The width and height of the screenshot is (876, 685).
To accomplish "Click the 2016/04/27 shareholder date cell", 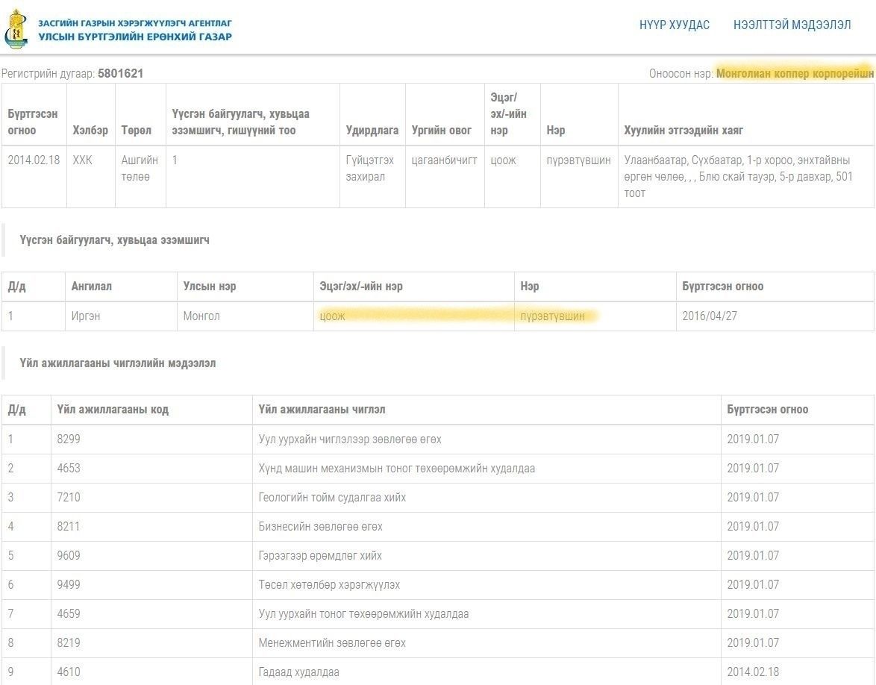I will coord(709,316).
